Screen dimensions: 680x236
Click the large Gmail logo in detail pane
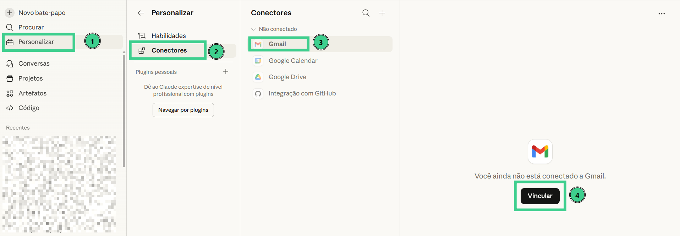click(x=540, y=152)
